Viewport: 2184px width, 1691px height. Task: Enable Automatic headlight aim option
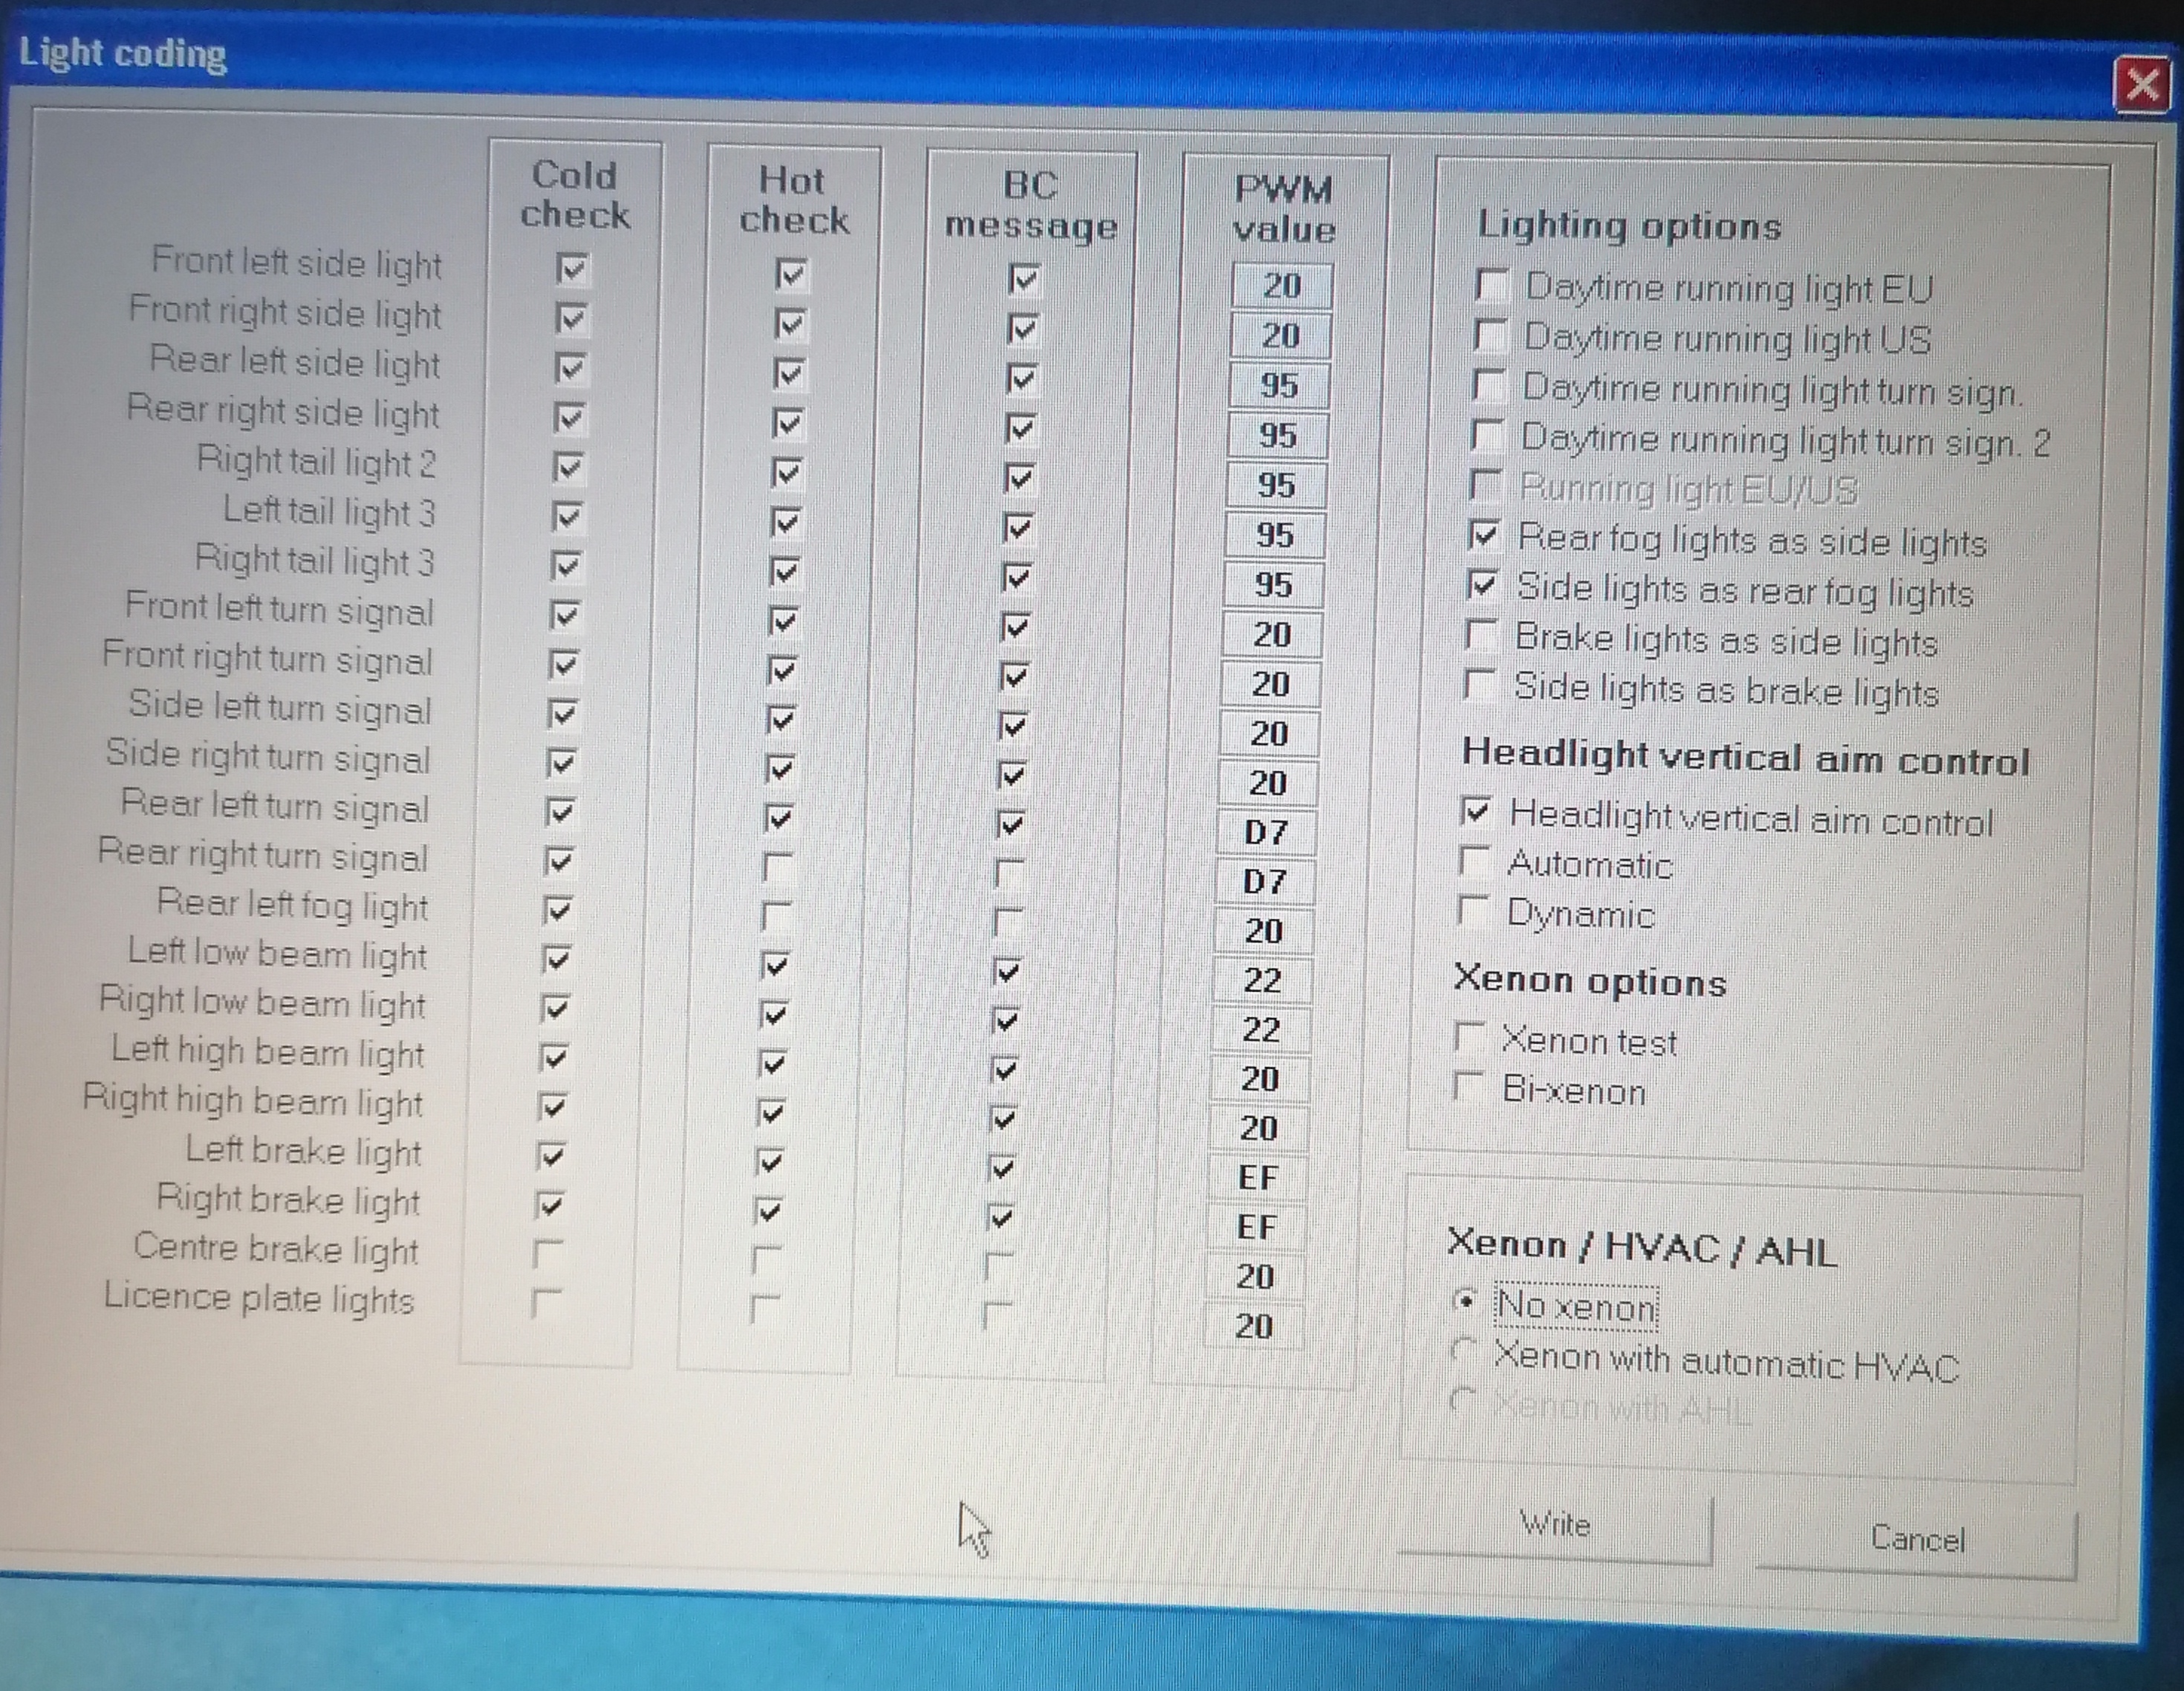(1474, 861)
